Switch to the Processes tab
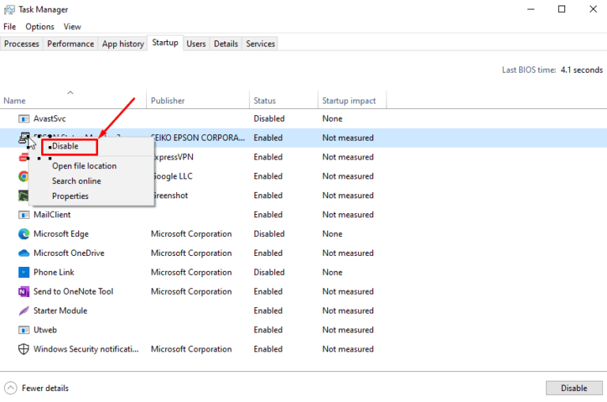The height and width of the screenshot is (402, 607). pyautogui.click(x=21, y=43)
